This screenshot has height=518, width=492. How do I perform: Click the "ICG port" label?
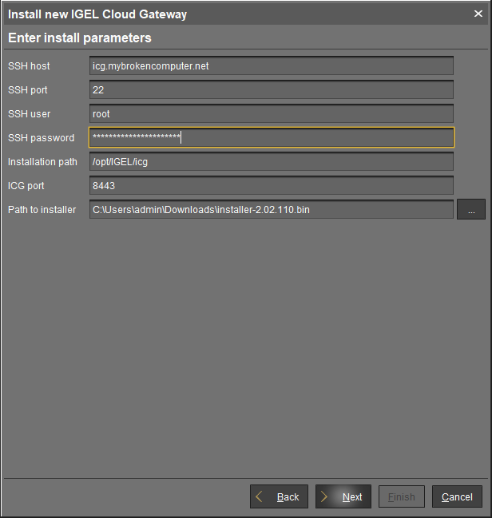(x=26, y=186)
